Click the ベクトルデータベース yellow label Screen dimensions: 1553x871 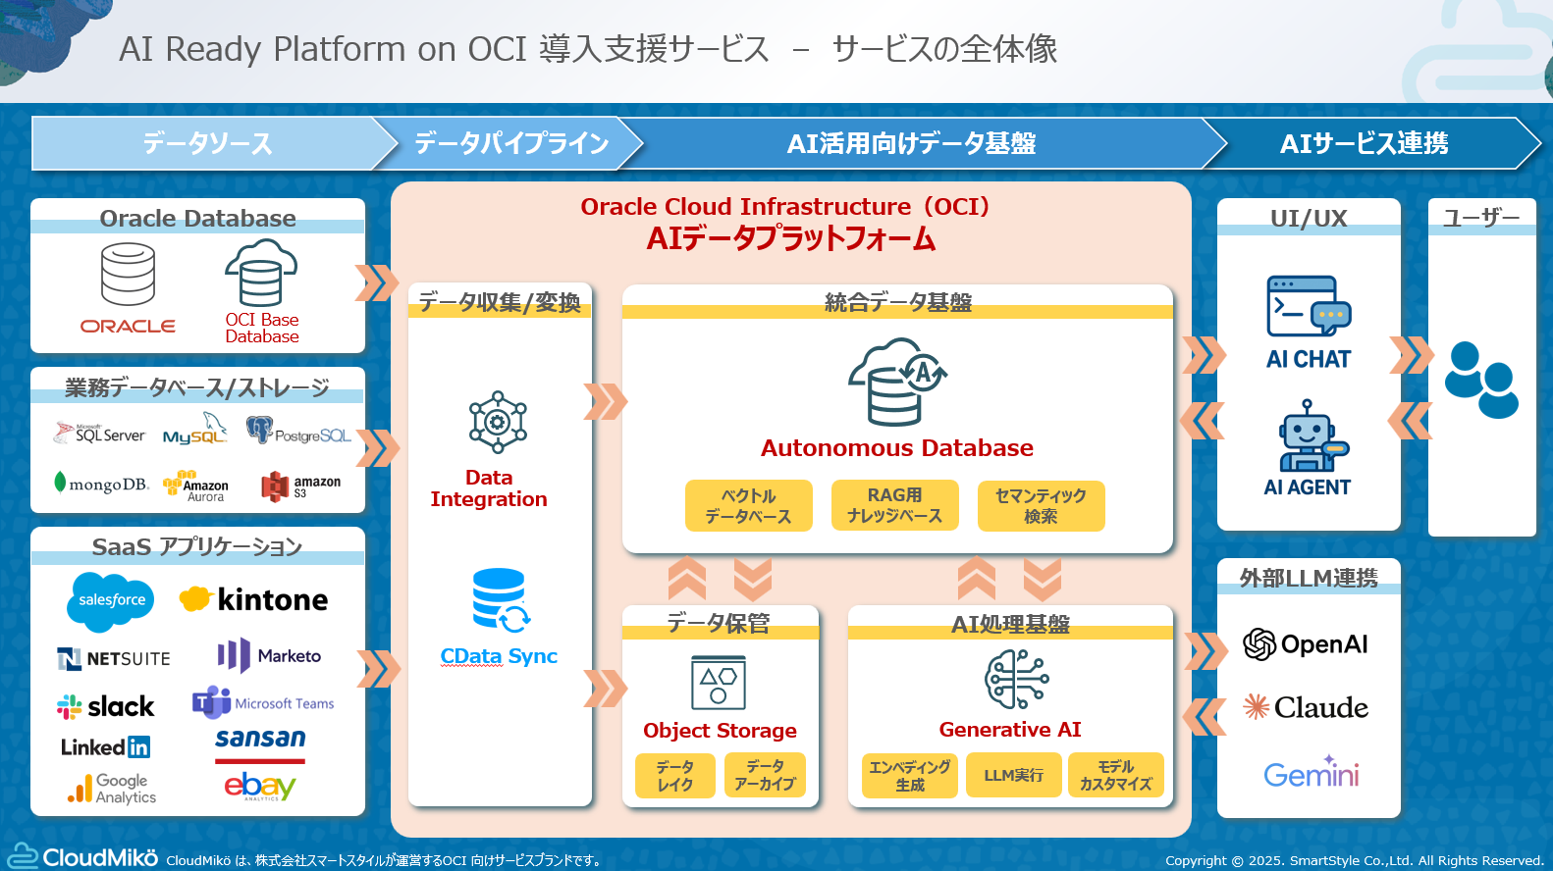pyautogui.click(x=748, y=506)
